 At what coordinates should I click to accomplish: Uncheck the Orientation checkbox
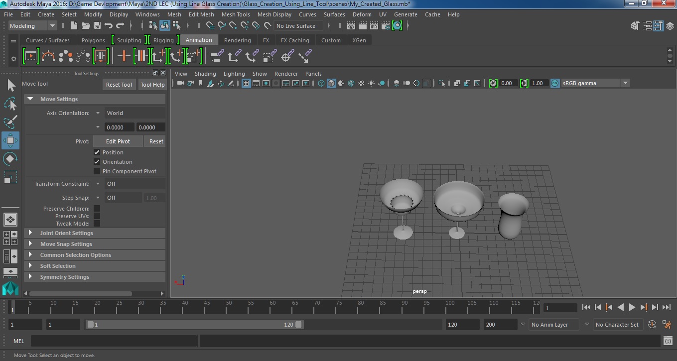click(x=97, y=162)
